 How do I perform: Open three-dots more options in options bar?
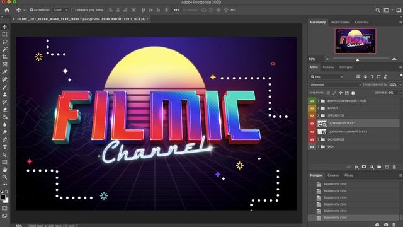[x=176, y=10]
